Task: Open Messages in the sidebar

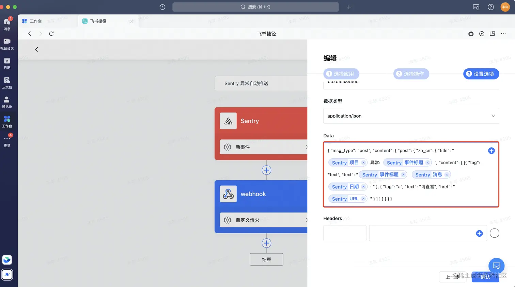Action: (7, 23)
